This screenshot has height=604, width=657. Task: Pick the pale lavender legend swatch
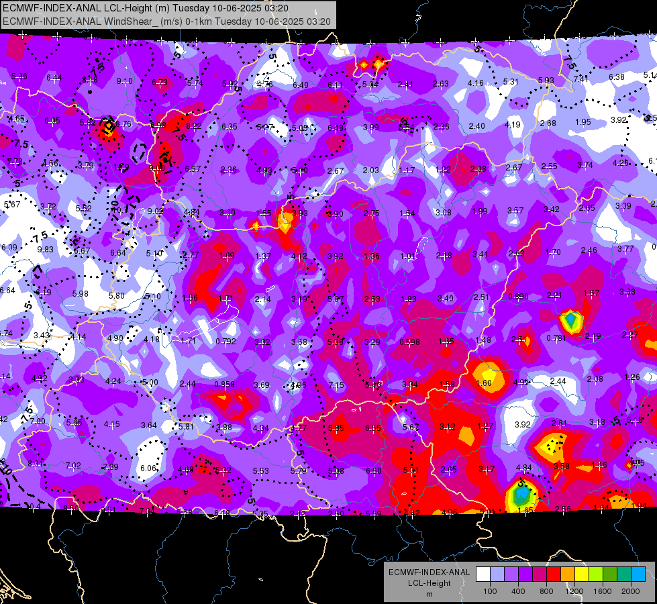coord(497,574)
